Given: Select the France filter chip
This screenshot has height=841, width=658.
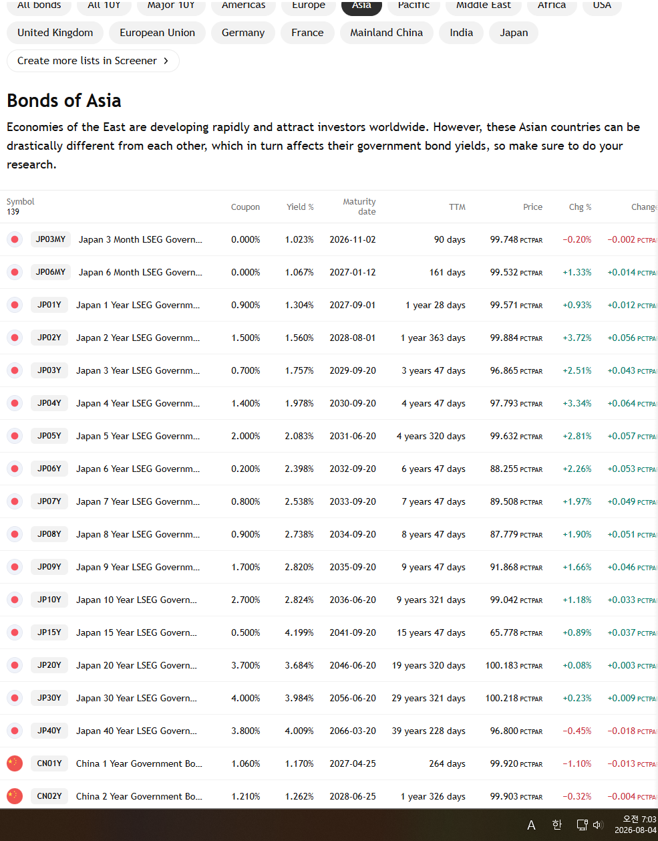Looking at the screenshot, I should [x=307, y=33].
